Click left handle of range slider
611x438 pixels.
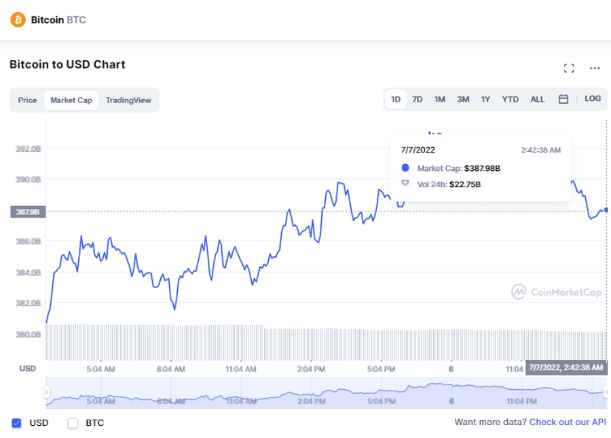click(46, 392)
